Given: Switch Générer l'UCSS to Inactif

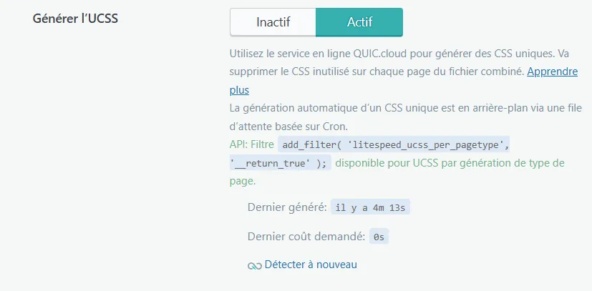Looking at the screenshot, I should (273, 22).
